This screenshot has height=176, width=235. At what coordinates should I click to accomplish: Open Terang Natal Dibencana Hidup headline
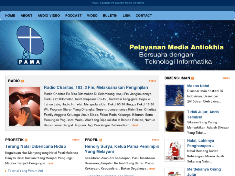point(36,146)
